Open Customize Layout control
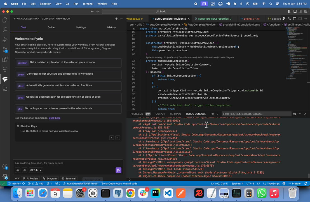This screenshot has width=310, height=202. pos(306,12)
